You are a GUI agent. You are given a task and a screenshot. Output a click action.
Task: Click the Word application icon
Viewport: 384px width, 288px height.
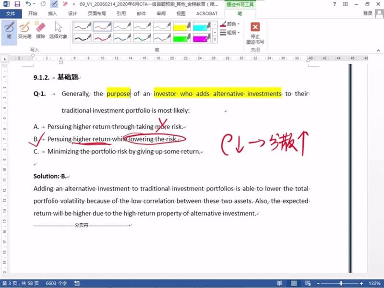point(6,4)
